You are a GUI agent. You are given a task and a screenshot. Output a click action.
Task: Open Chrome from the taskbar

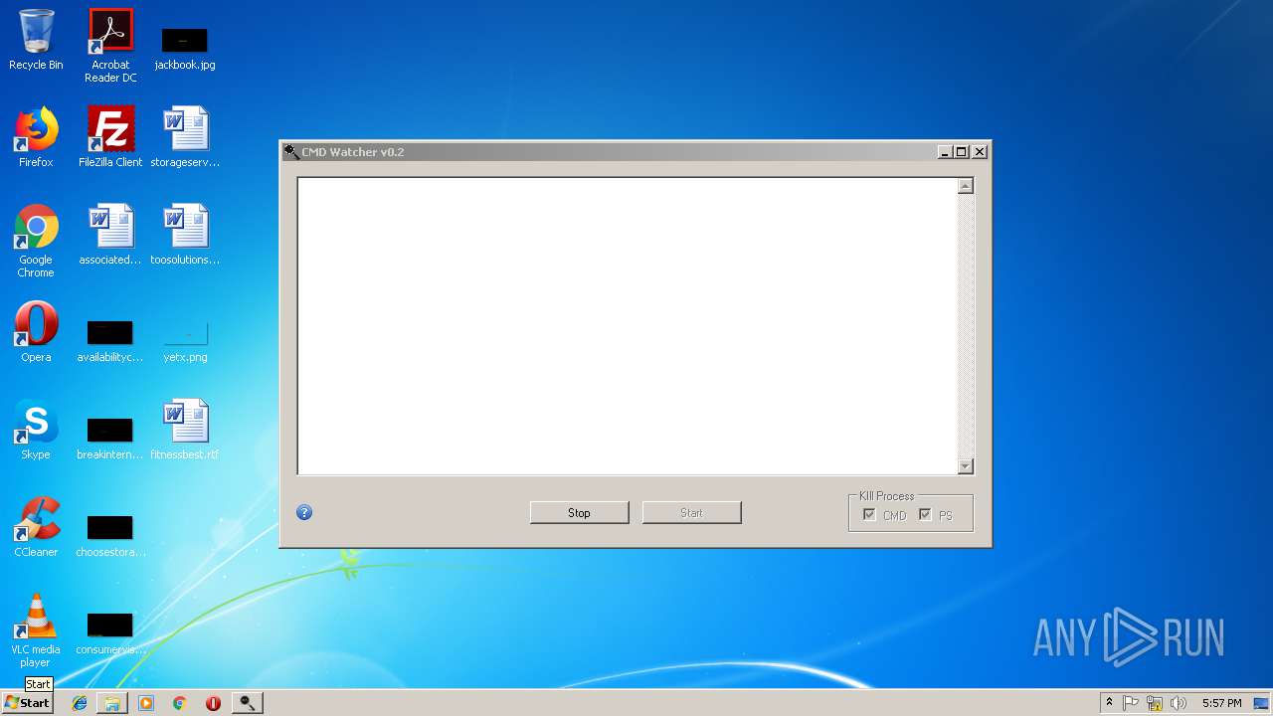point(179,703)
